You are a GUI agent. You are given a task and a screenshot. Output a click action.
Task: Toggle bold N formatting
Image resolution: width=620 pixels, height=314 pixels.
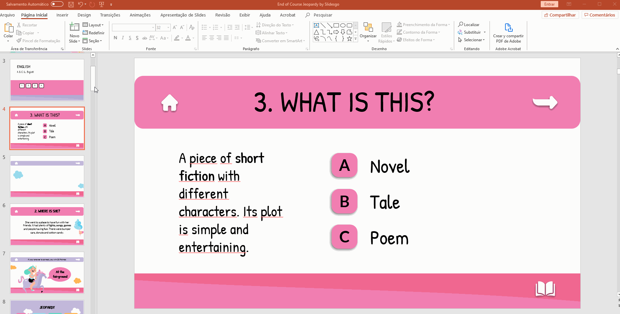click(x=115, y=38)
